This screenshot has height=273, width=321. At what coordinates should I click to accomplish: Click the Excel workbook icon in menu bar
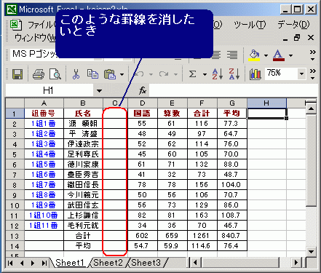click(x=15, y=25)
